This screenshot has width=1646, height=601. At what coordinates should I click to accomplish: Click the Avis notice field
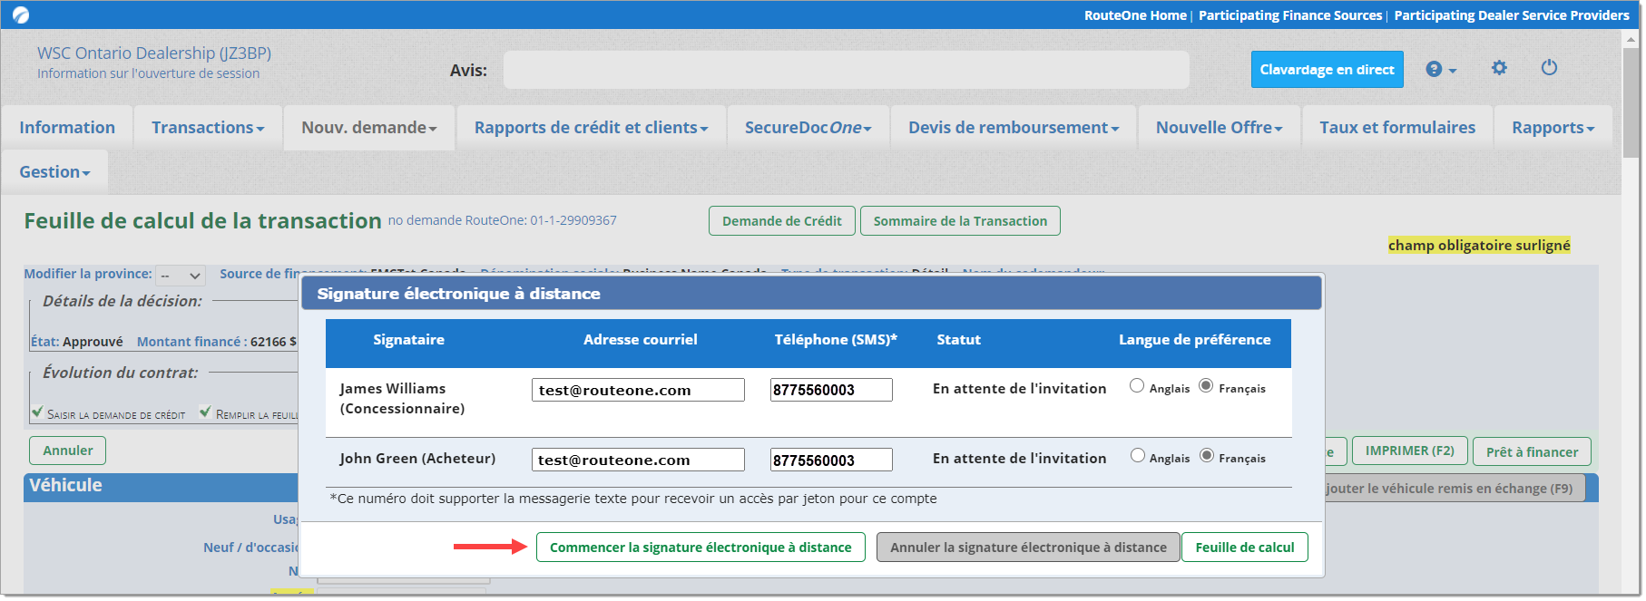(x=846, y=70)
